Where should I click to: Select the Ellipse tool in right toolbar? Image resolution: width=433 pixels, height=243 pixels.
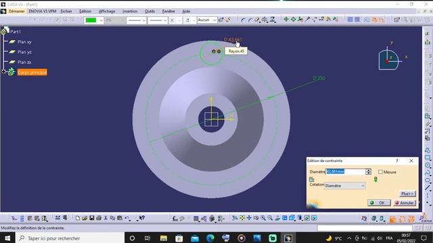[428, 180]
